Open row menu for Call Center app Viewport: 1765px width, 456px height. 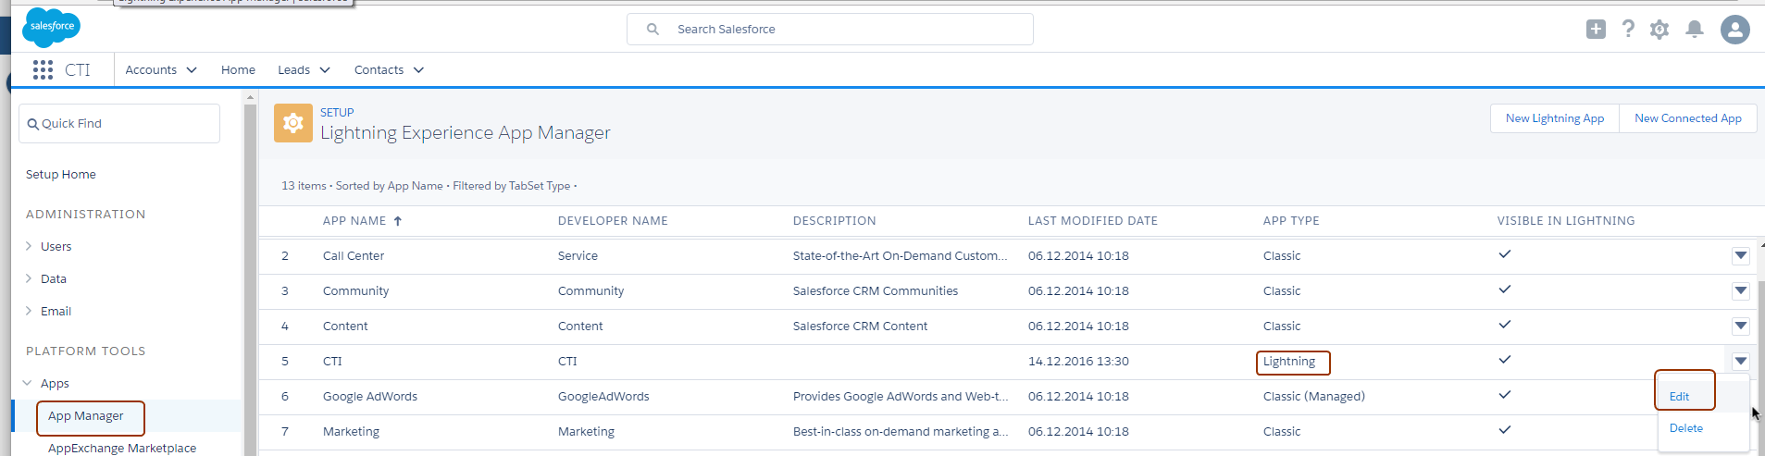tap(1741, 256)
